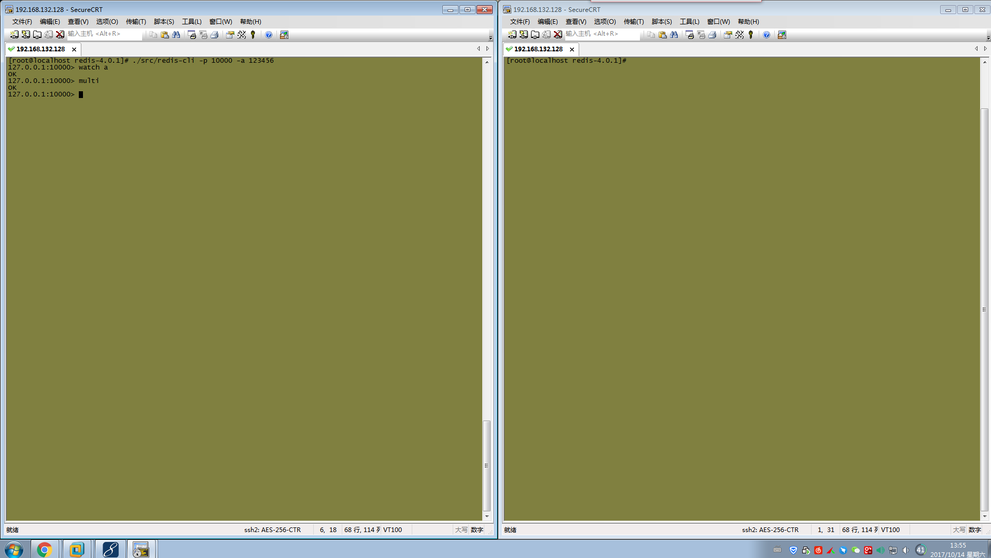Click Connect icon in right SecureCRT toolbar
The height and width of the screenshot is (558, 991).
[x=512, y=35]
